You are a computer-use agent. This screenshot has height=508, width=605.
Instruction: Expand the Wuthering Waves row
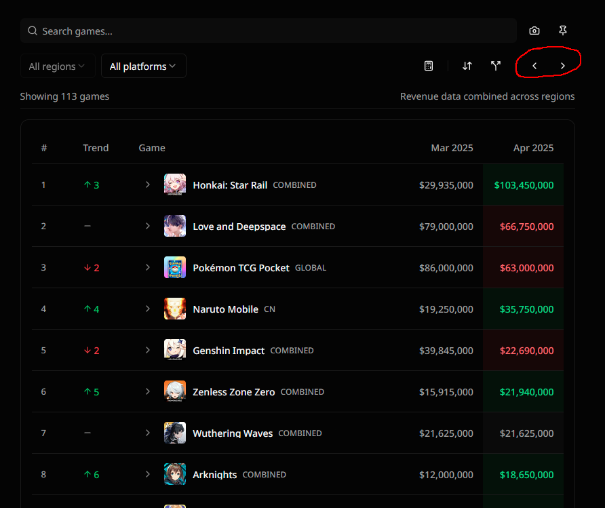point(147,433)
